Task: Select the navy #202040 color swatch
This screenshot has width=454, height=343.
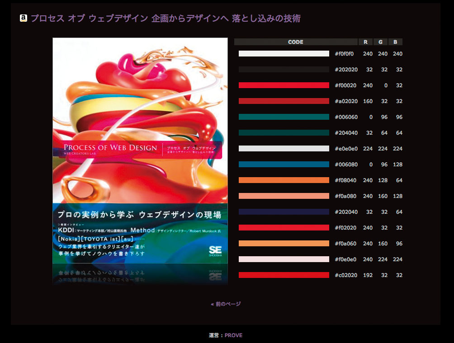Action: click(x=284, y=211)
